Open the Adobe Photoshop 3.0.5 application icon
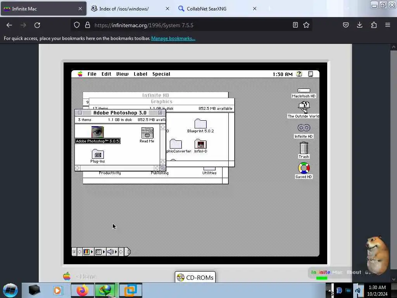Image resolution: width=397 pixels, height=298 pixels. (97, 132)
